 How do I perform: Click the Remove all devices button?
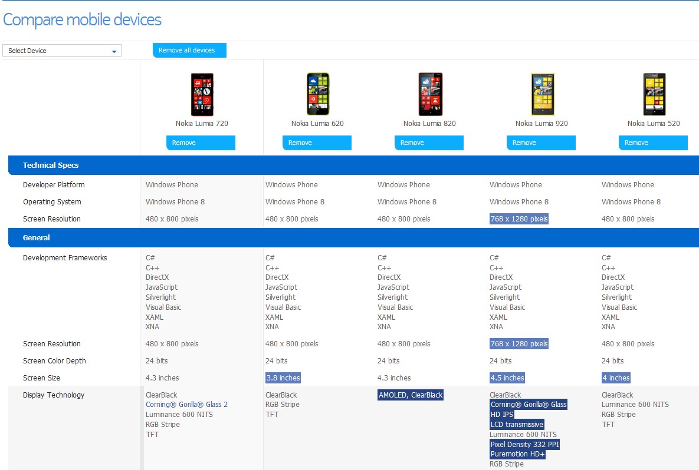point(189,50)
